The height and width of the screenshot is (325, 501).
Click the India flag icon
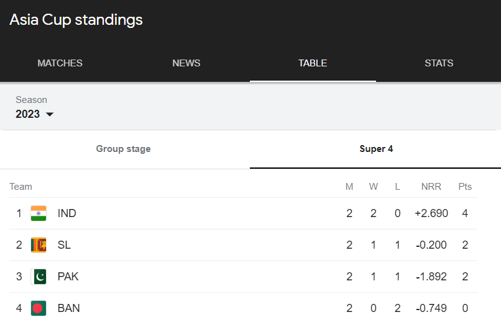[x=39, y=213]
